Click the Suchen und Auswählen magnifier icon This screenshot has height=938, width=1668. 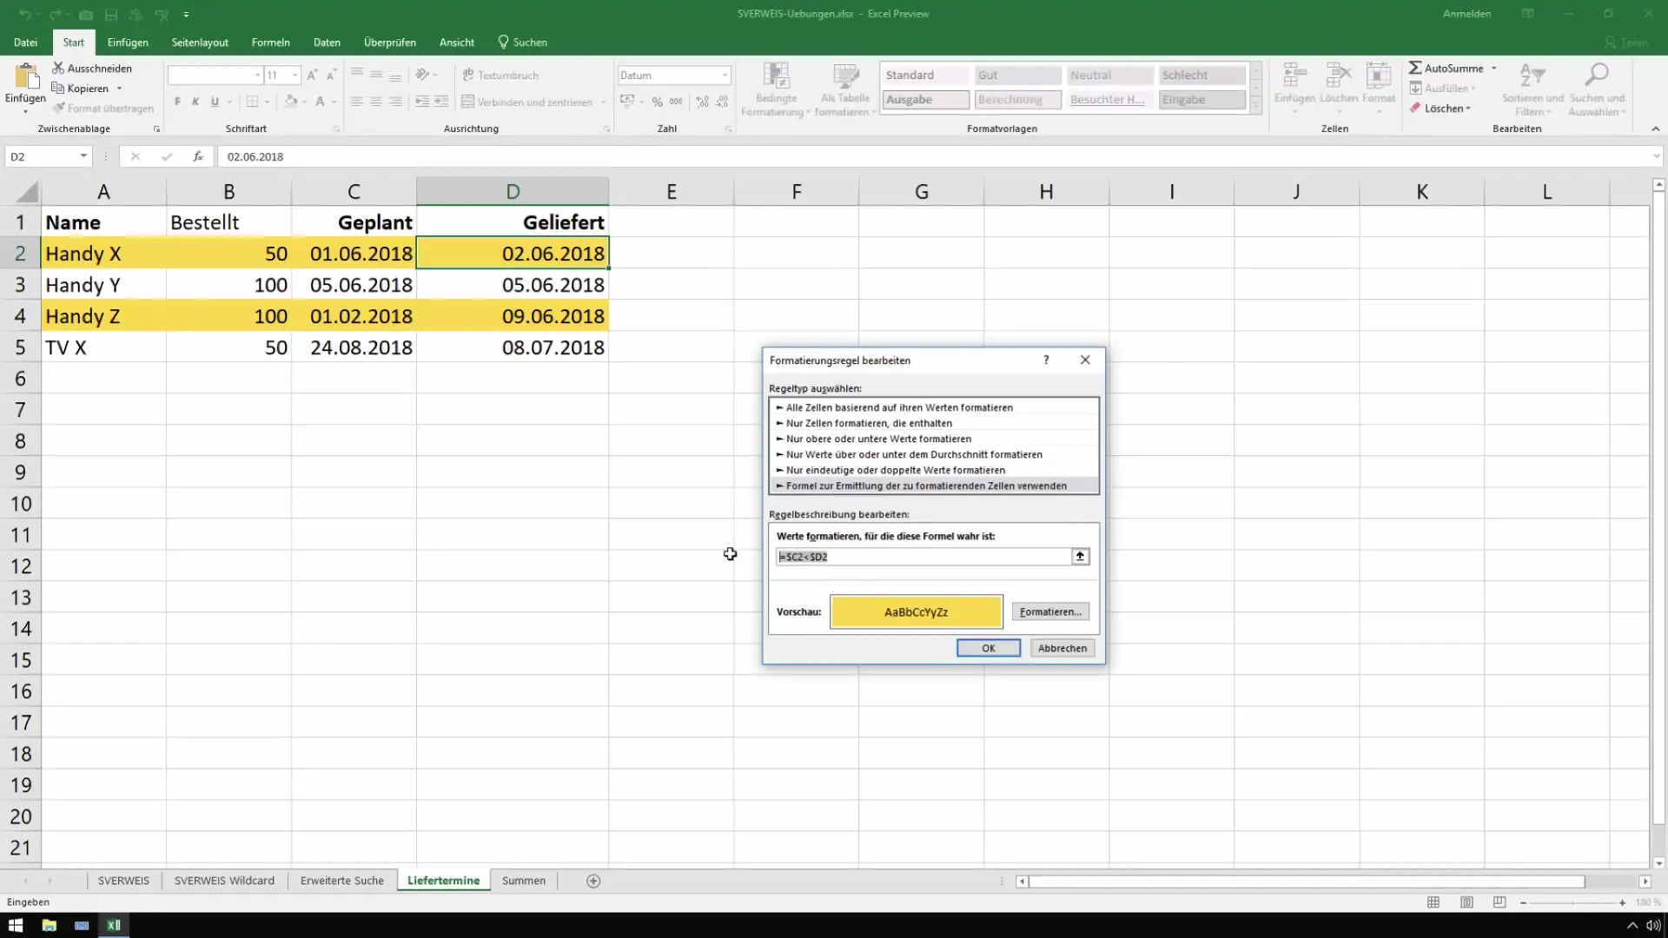pos(1596,76)
